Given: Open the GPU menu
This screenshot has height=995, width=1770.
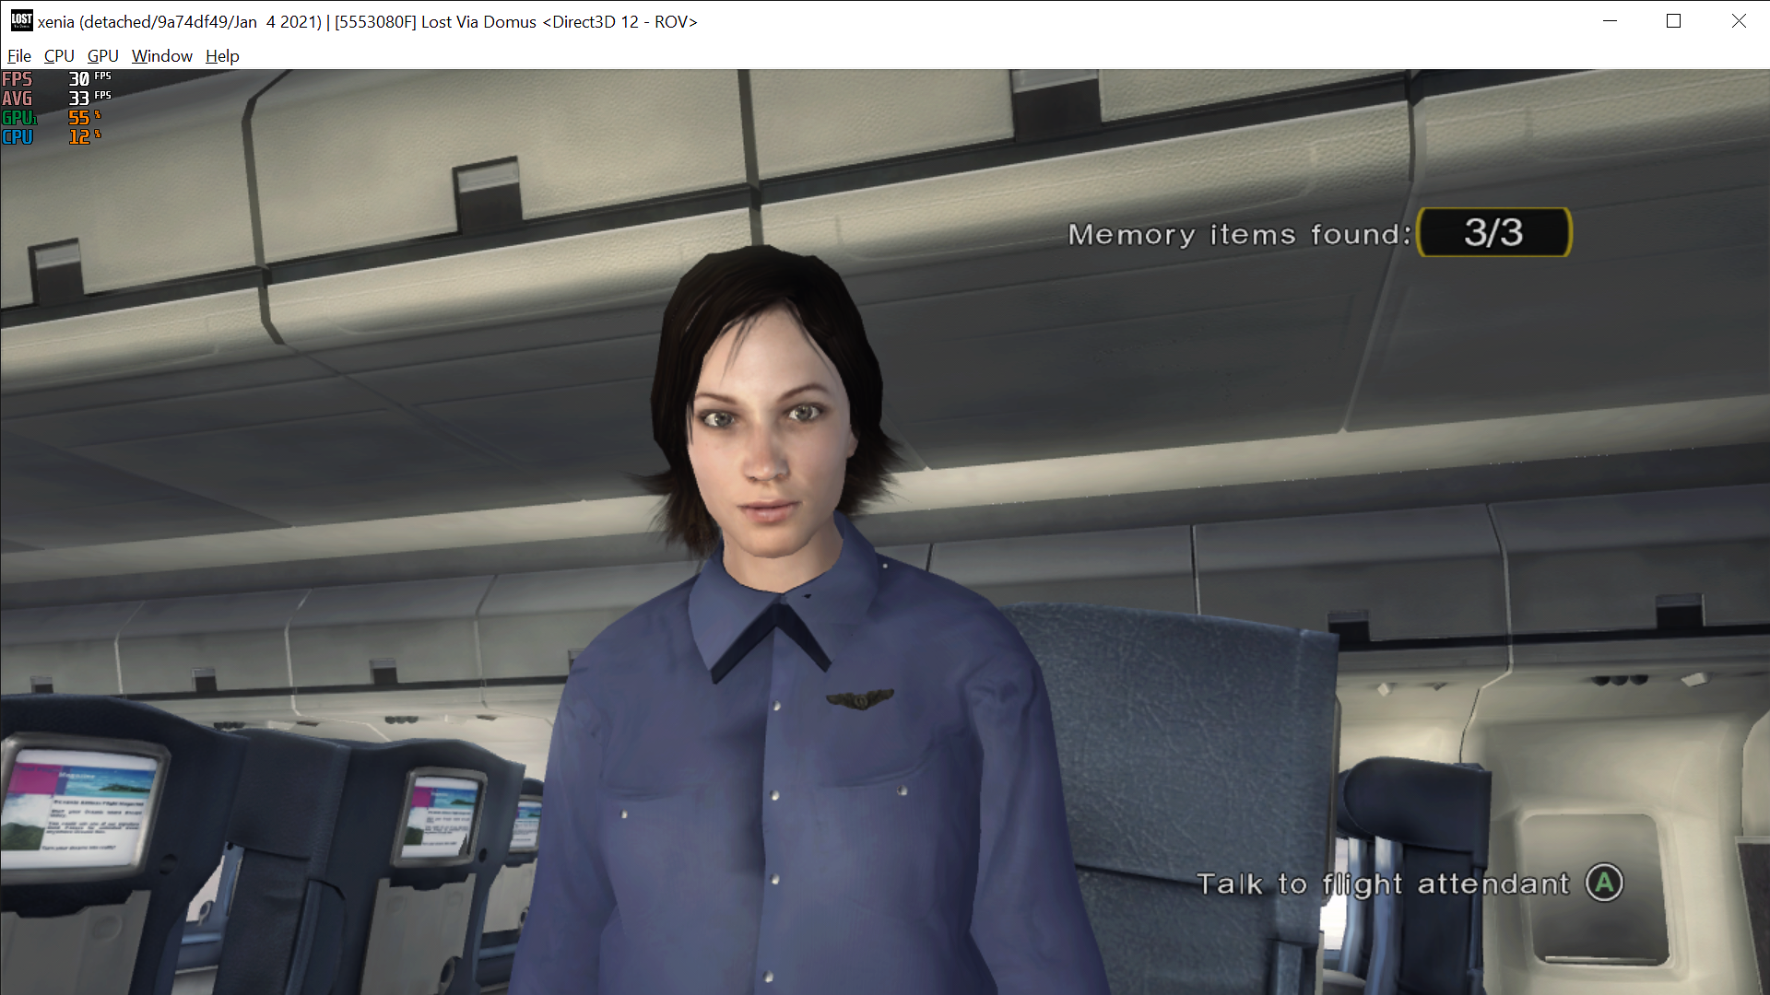Looking at the screenshot, I should pos(101,56).
